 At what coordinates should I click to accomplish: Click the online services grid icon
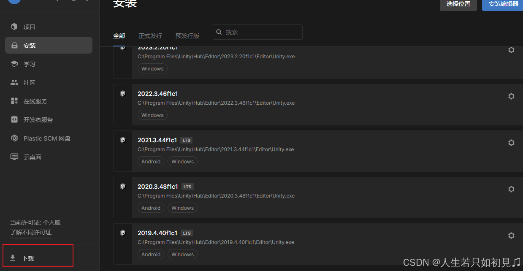pos(14,101)
